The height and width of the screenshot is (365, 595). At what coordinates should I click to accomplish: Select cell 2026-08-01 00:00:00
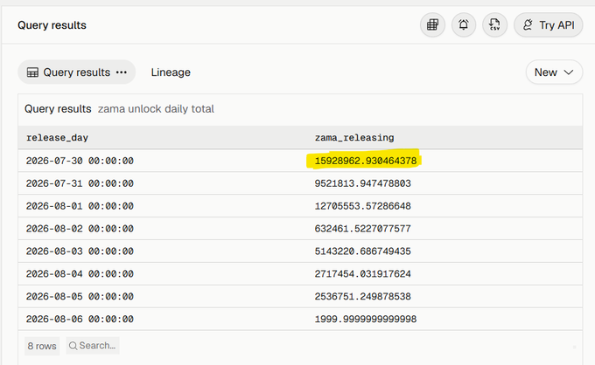pyautogui.click(x=80, y=206)
